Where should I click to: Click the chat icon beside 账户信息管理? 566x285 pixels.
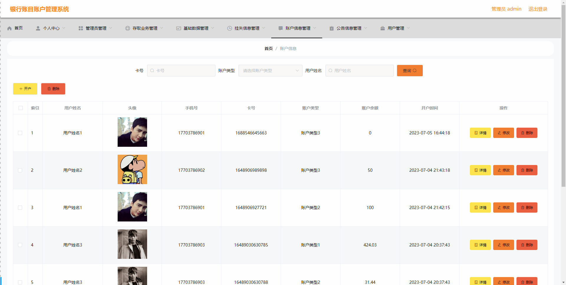tap(281, 28)
